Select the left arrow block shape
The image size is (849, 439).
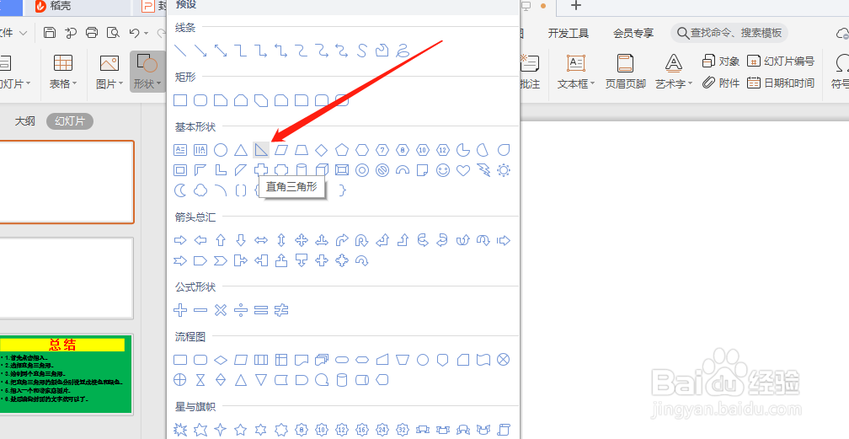pos(200,240)
